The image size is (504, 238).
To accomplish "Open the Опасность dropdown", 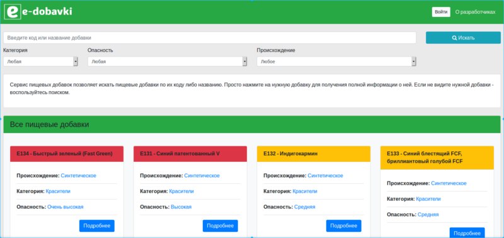I will tap(167, 62).
